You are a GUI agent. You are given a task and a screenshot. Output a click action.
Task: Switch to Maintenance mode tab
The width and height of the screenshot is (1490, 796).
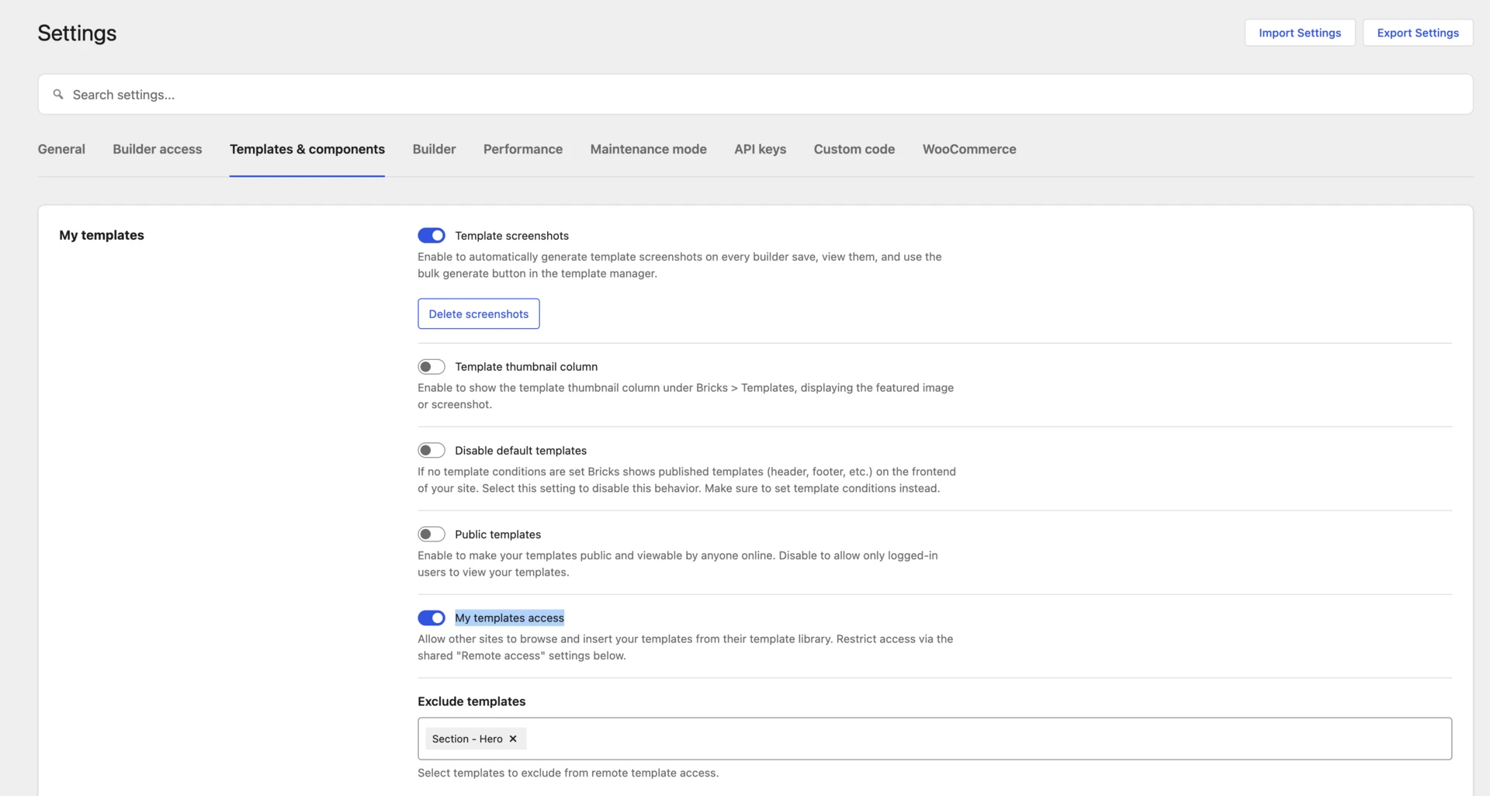coord(649,149)
